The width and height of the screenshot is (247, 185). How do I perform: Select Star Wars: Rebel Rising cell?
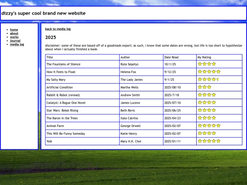(82, 111)
